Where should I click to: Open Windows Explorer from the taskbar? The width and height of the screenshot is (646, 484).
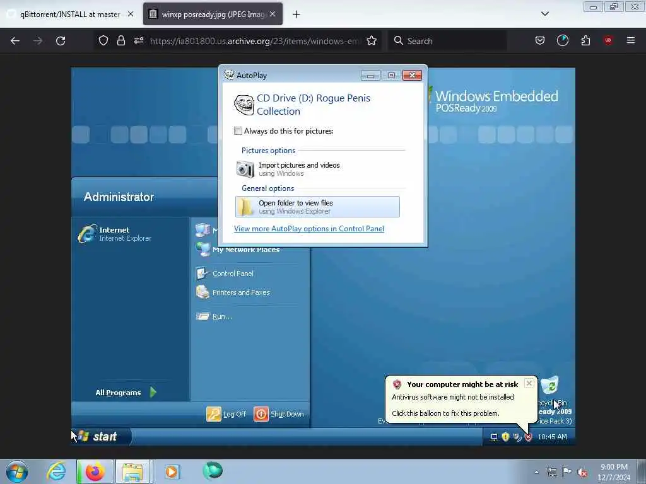[x=132, y=471]
